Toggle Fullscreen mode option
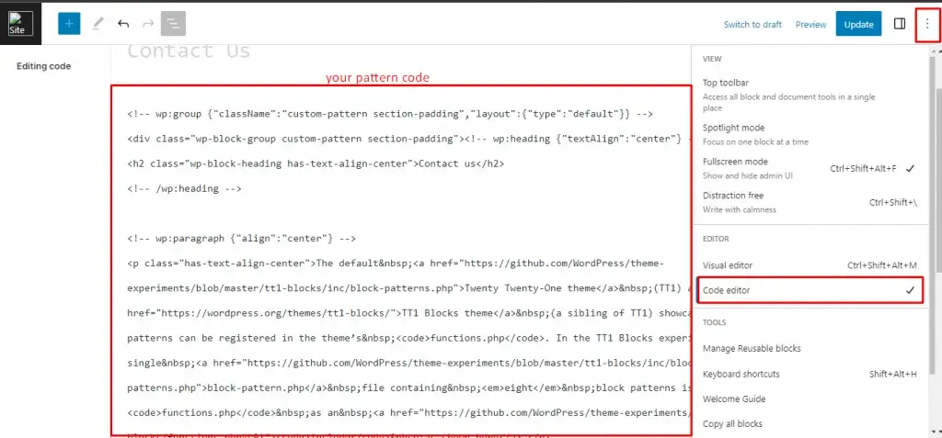Viewport: 942px width, 438px height. click(809, 168)
